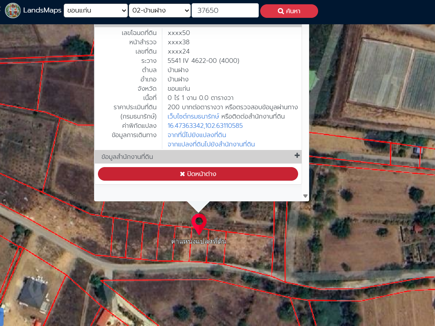Open the 02-บ้านฝาง district dropdown
This screenshot has width=435, height=326.
[x=160, y=10]
